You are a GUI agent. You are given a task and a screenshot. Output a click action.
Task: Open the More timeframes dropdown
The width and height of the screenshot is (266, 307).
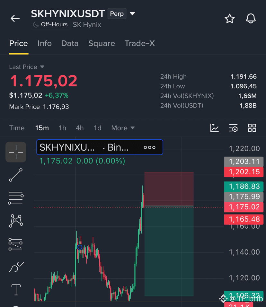123,128
